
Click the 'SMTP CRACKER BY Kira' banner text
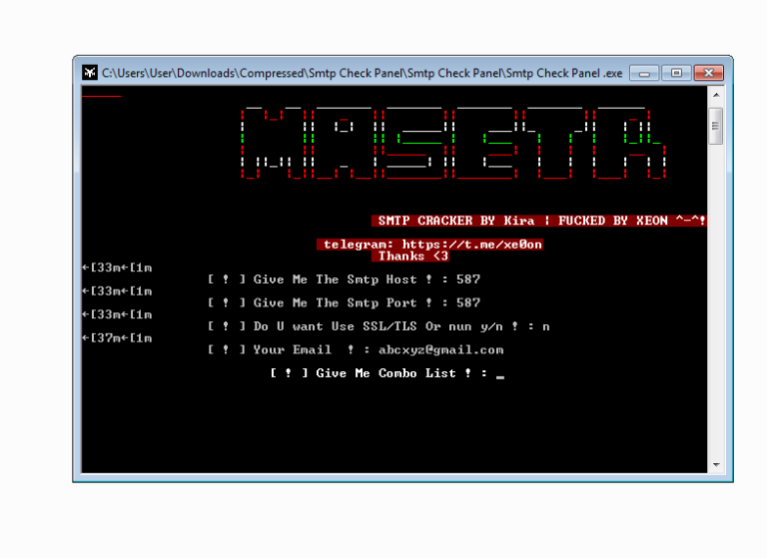456,221
